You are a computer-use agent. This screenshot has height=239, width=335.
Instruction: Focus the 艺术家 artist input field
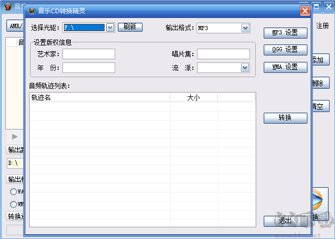[x=89, y=54]
